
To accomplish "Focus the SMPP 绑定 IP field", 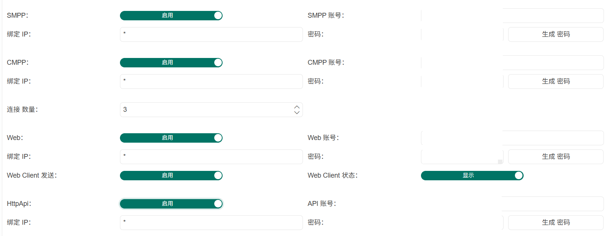I will 211,34.
